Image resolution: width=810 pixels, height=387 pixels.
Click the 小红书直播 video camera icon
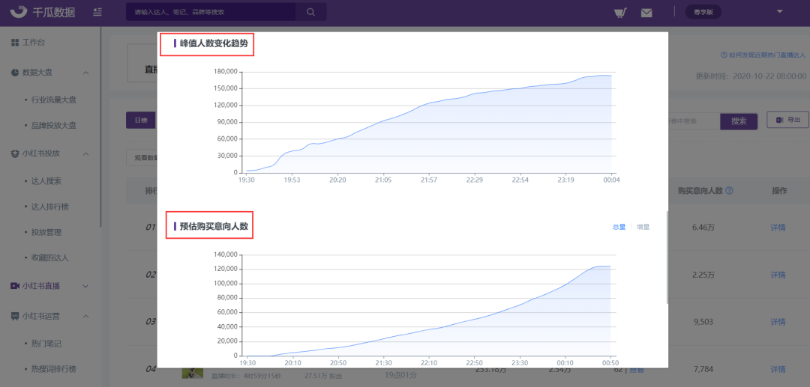coord(15,286)
